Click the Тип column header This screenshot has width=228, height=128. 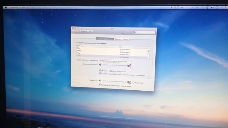coord(134,47)
